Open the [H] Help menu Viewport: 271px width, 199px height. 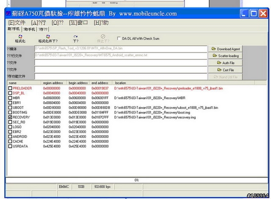(101, 22)
